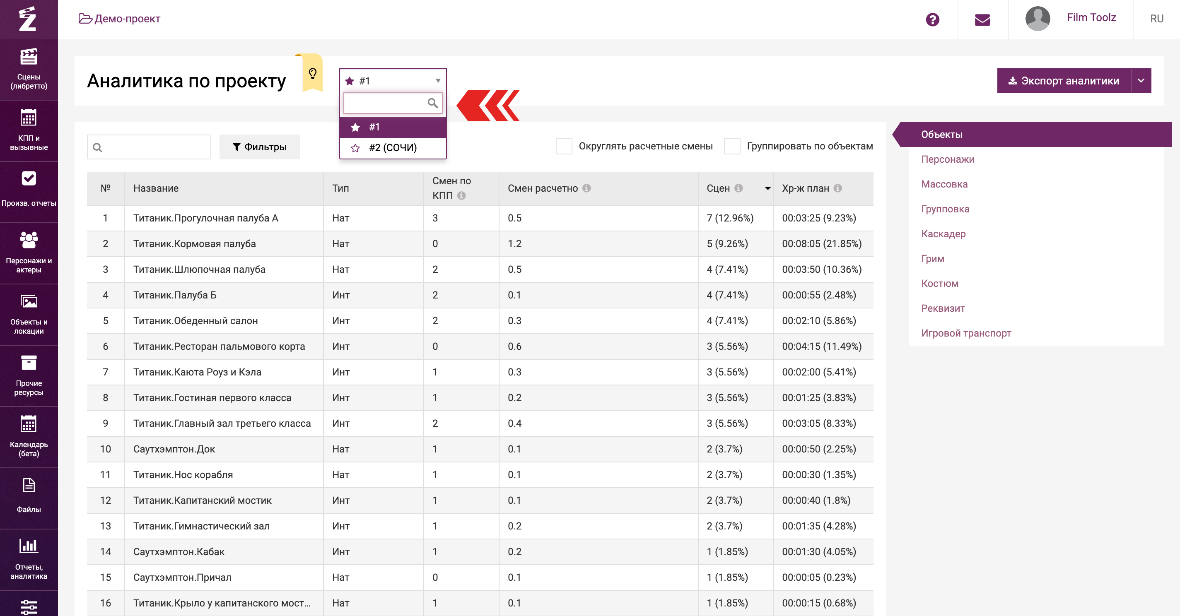
Task: Open Отчеты, аналитика sidebar section
Action: [29, 560]
